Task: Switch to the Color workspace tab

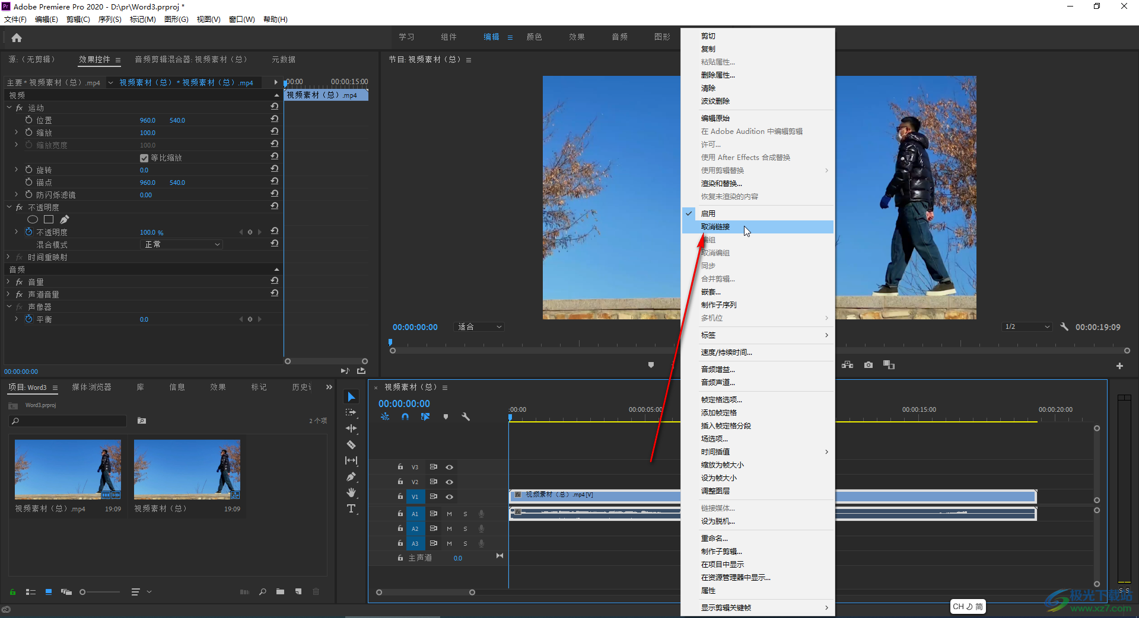Action: click(x=534, y=37)
